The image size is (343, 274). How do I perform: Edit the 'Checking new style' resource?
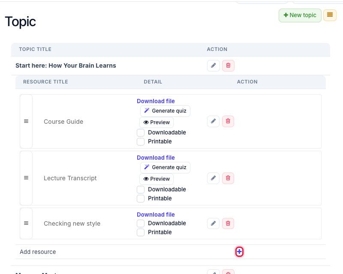click(x=213, y=223)
